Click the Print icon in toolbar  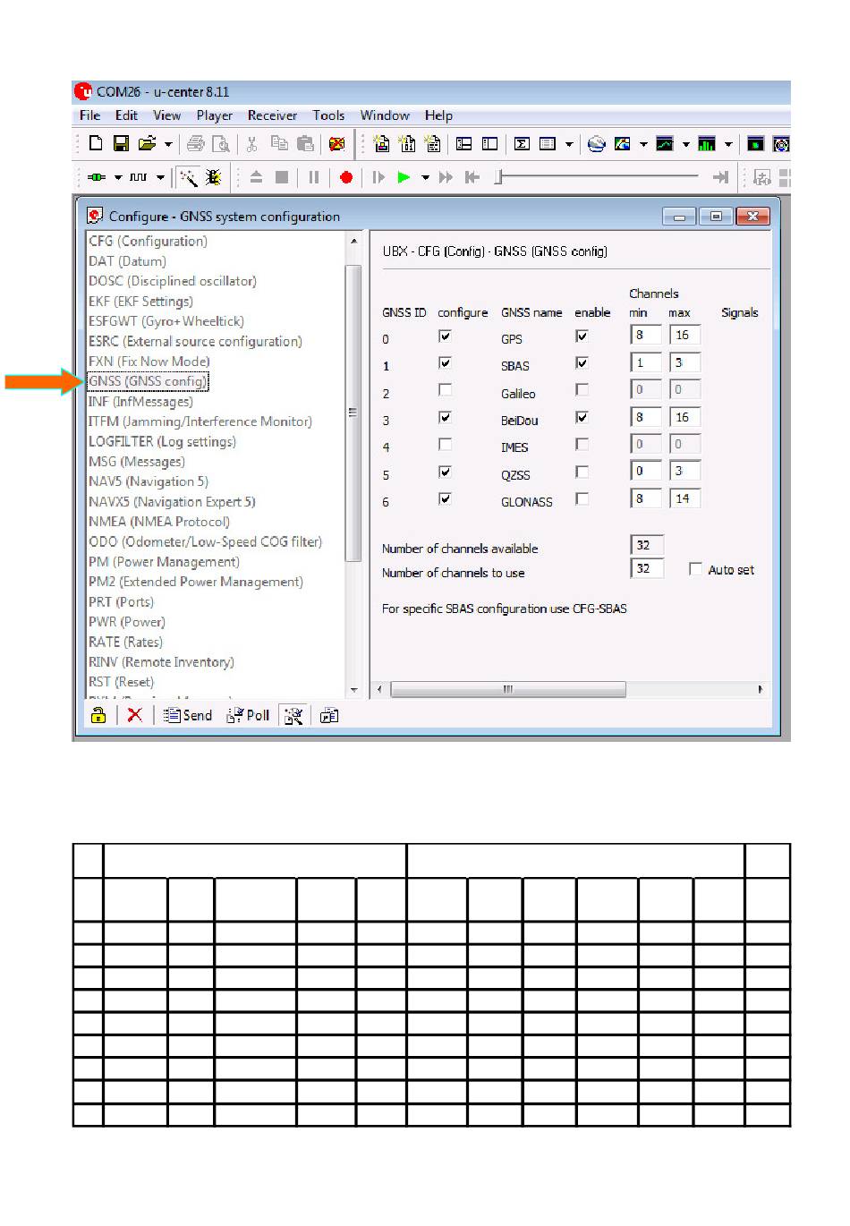(x=196, y=143)
